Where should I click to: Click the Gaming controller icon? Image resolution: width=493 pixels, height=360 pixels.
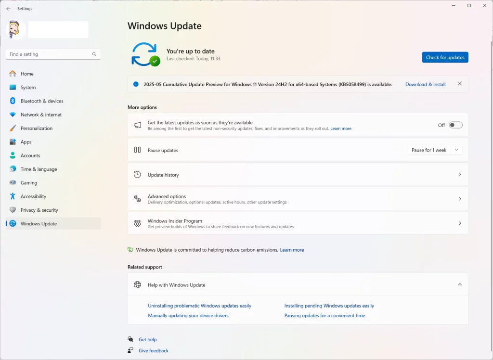coord(13,183)
